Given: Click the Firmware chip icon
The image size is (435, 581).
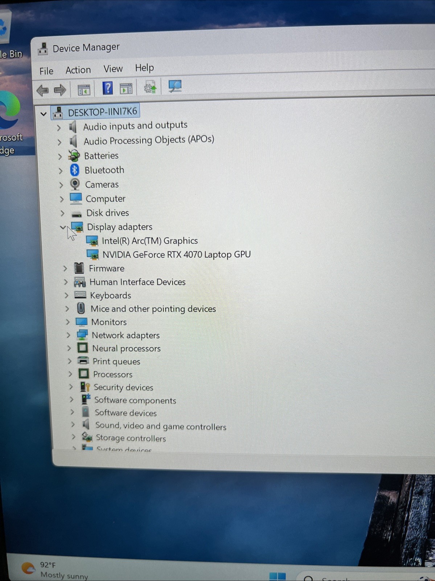Looking at the screenshot, I should [79, 268].
